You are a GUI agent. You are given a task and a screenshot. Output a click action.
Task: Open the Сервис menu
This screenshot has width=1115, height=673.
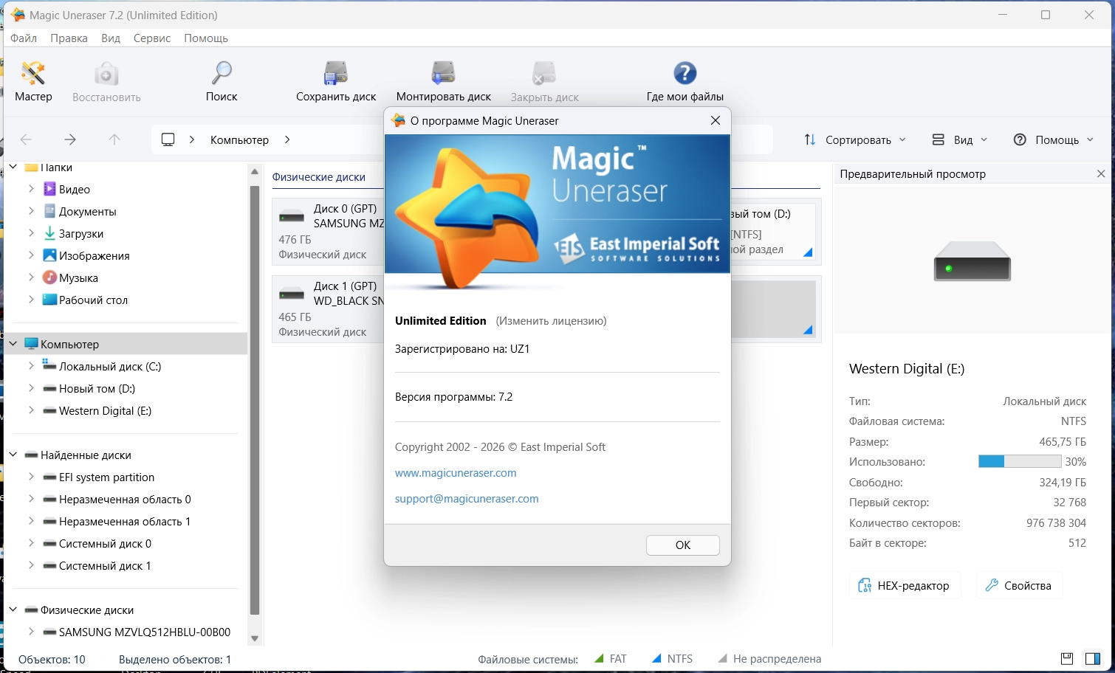(152, 38)
